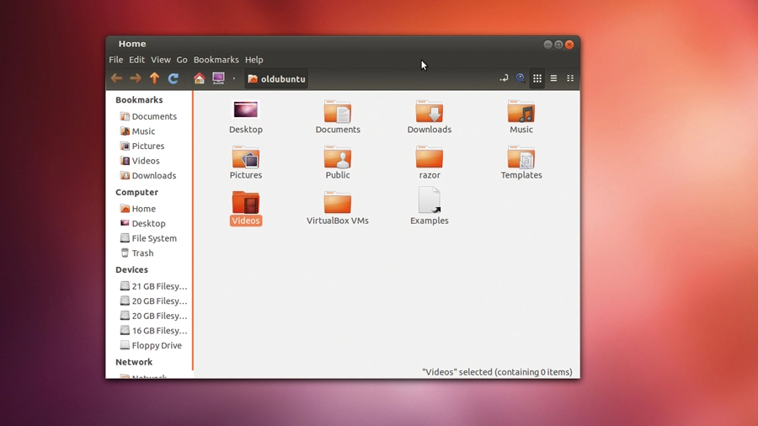Select the VirtualBox VMs folder
Screen dimensions: 758x426
click(x=338, y=208)
